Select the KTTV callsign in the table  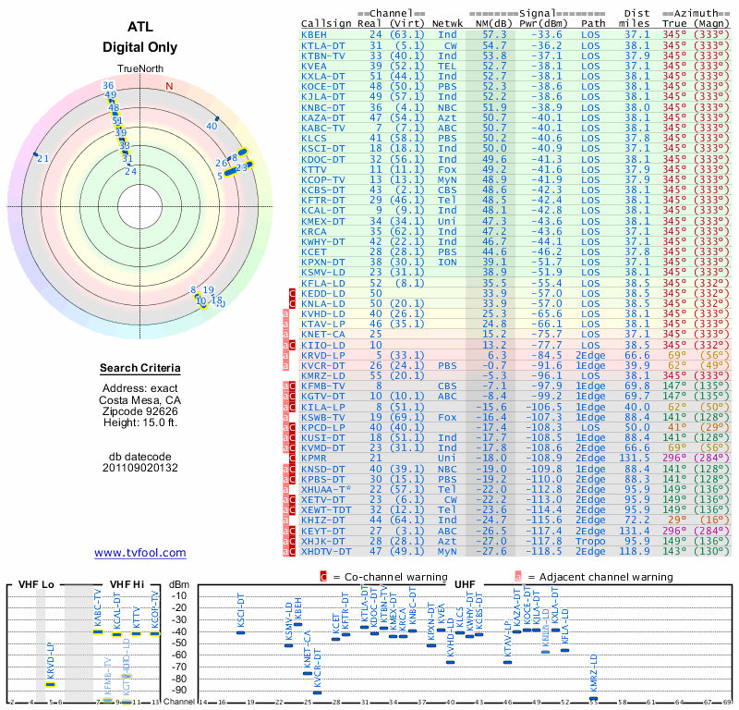pyautogui.click(x=314, y=170)
